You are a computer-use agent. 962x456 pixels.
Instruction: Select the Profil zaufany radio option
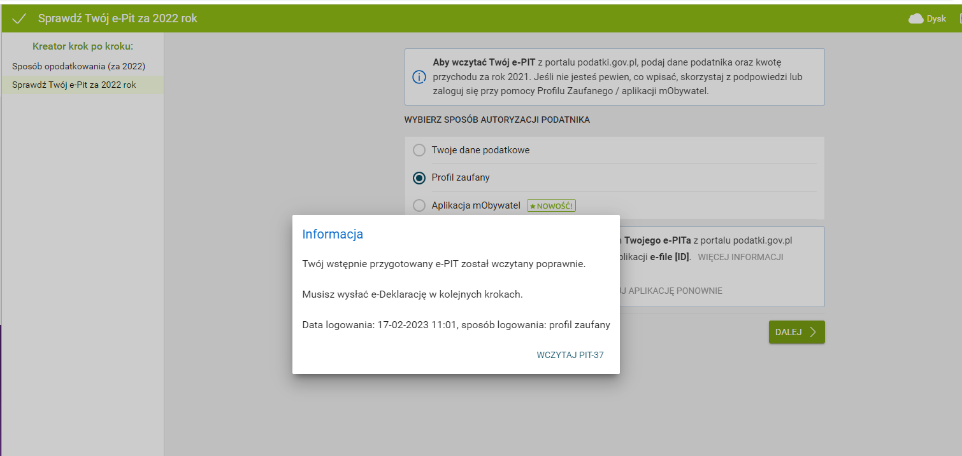419,178
